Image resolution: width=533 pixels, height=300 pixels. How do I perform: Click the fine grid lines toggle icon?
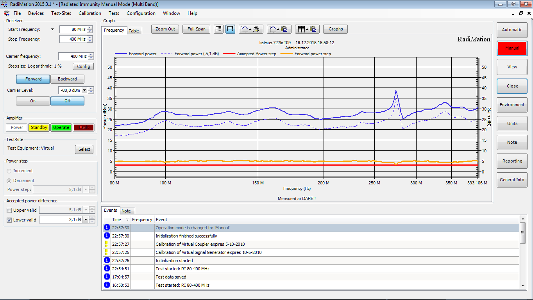(218, 29)
